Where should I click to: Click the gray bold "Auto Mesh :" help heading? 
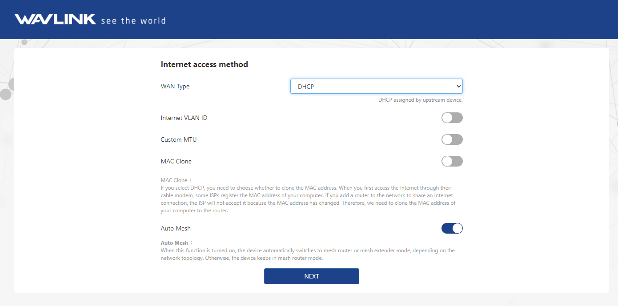click(x=177, y=243)
